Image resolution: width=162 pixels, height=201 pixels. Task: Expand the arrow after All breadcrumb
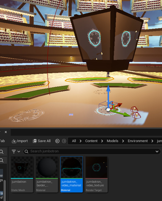[x=81, y=141]
